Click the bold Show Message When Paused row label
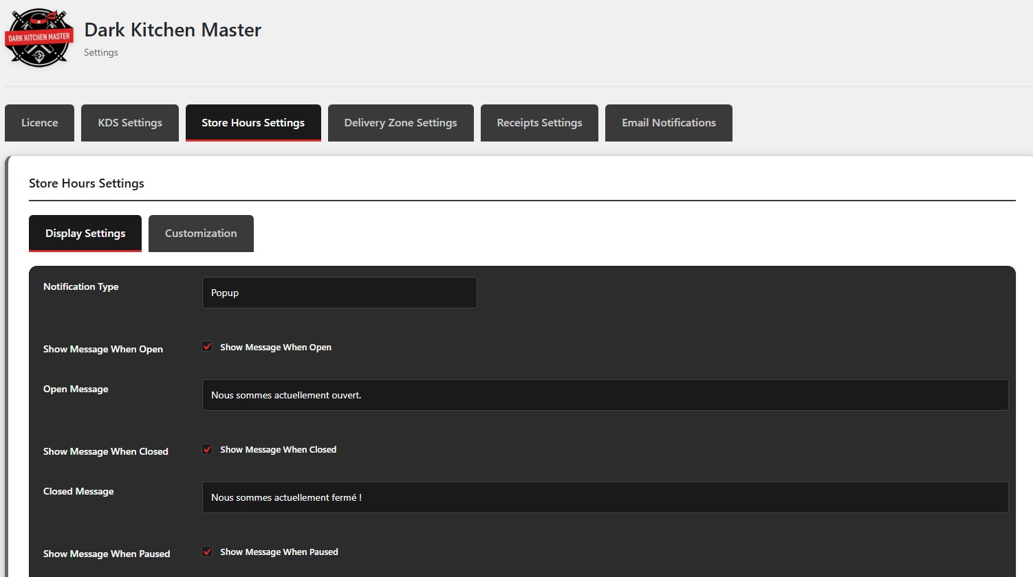The width and height of the screenshot is (1033, 577). [x=107, y=554]
